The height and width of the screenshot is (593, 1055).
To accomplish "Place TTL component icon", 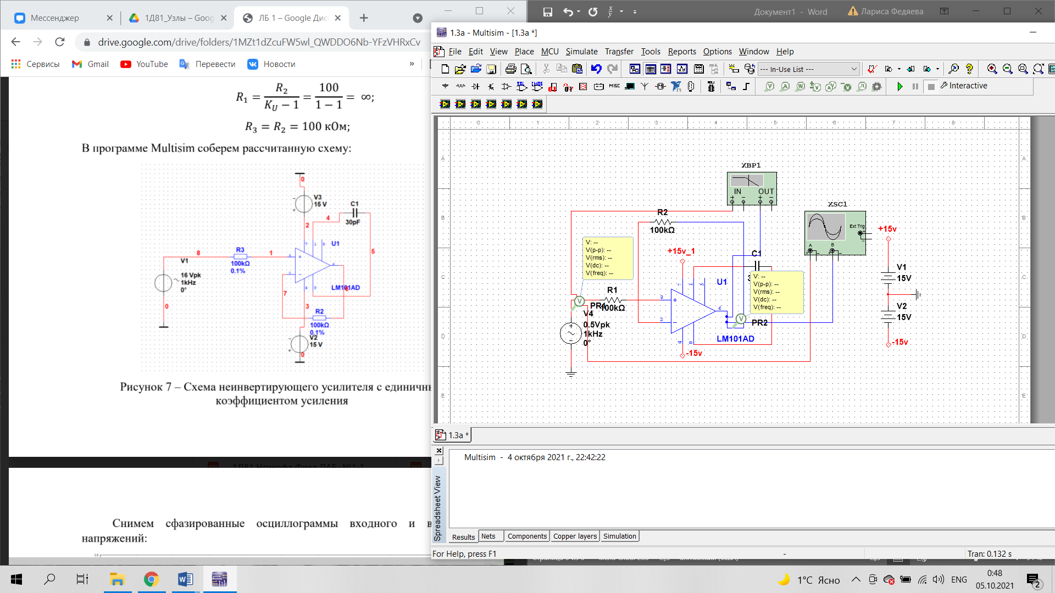I will click(521, 86).
